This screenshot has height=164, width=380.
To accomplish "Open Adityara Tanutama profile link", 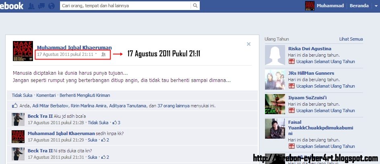I will point(128,106).
